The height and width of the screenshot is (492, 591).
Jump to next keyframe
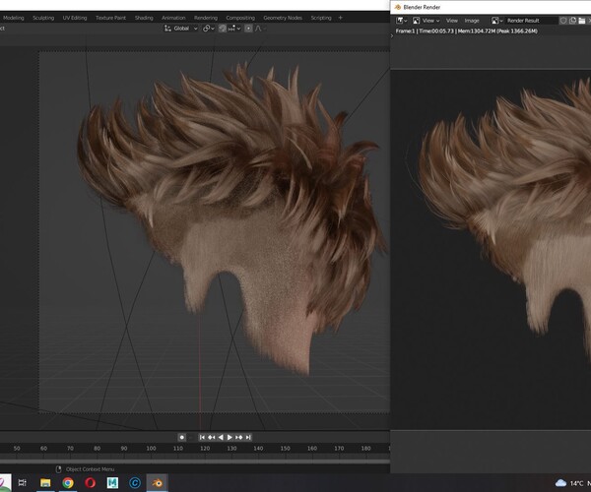pyautogui.click(x=239, y=437)
